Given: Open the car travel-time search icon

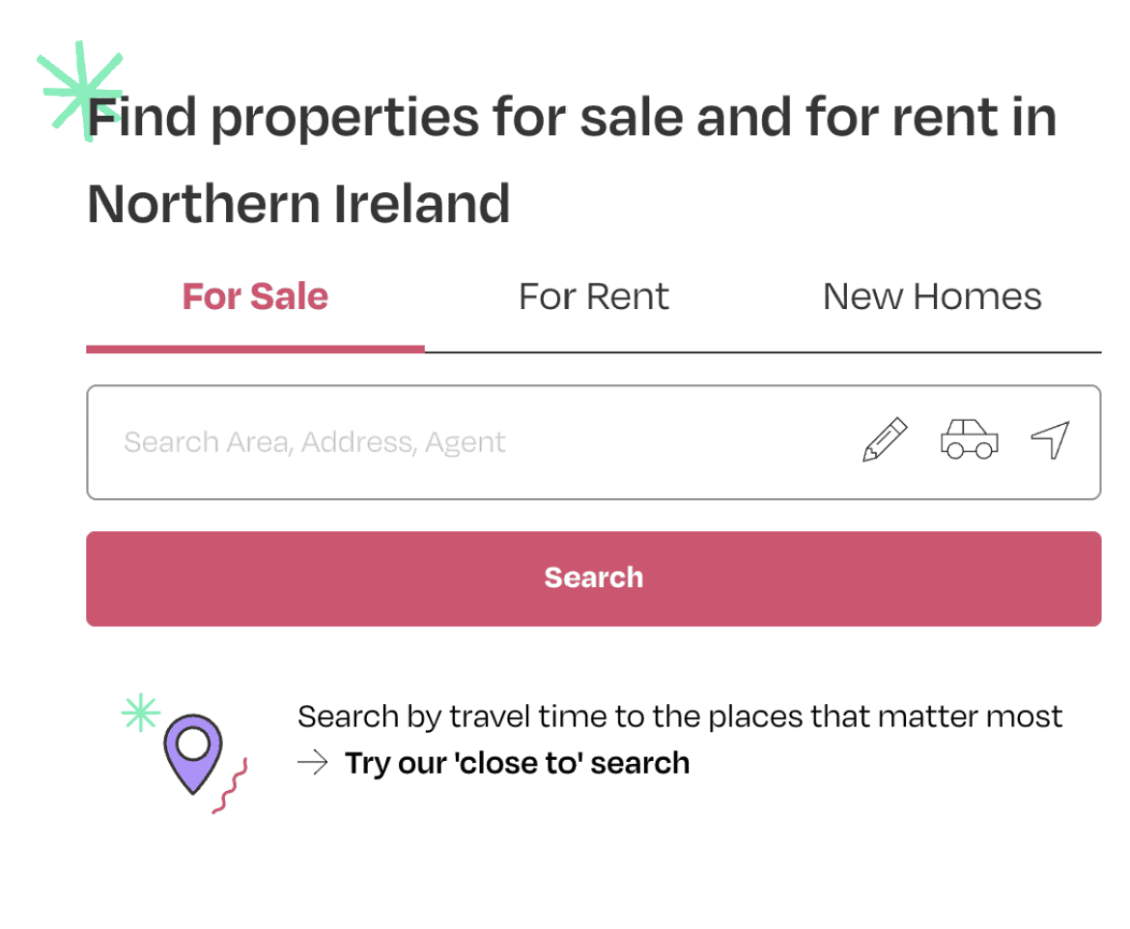Looking at the screenshot, I should pyautogui.click(x=970, y=439).
